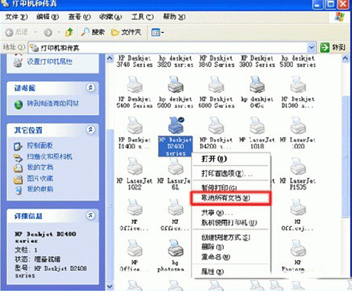This screenshot has width=352, height=291.
Task: Collapse the Other Places panel
Action: [x=90, y=130]
